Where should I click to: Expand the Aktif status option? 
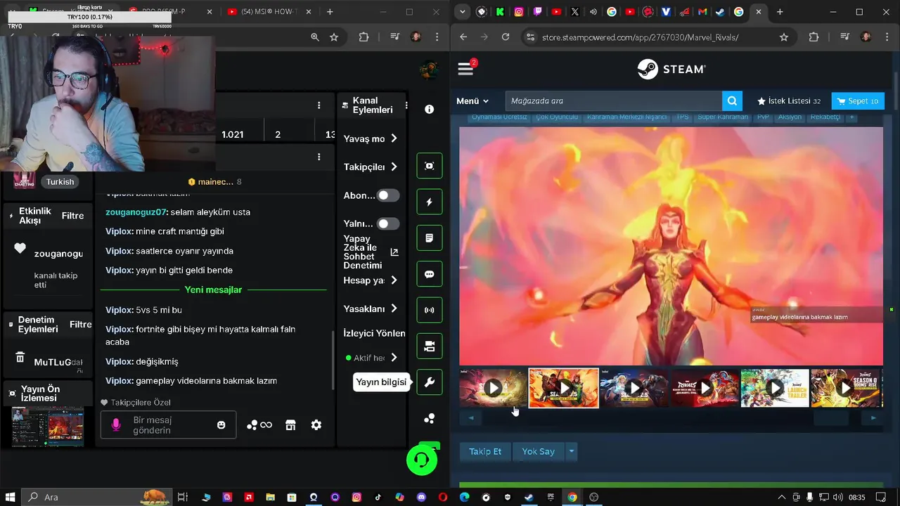(x=394, y=357)
